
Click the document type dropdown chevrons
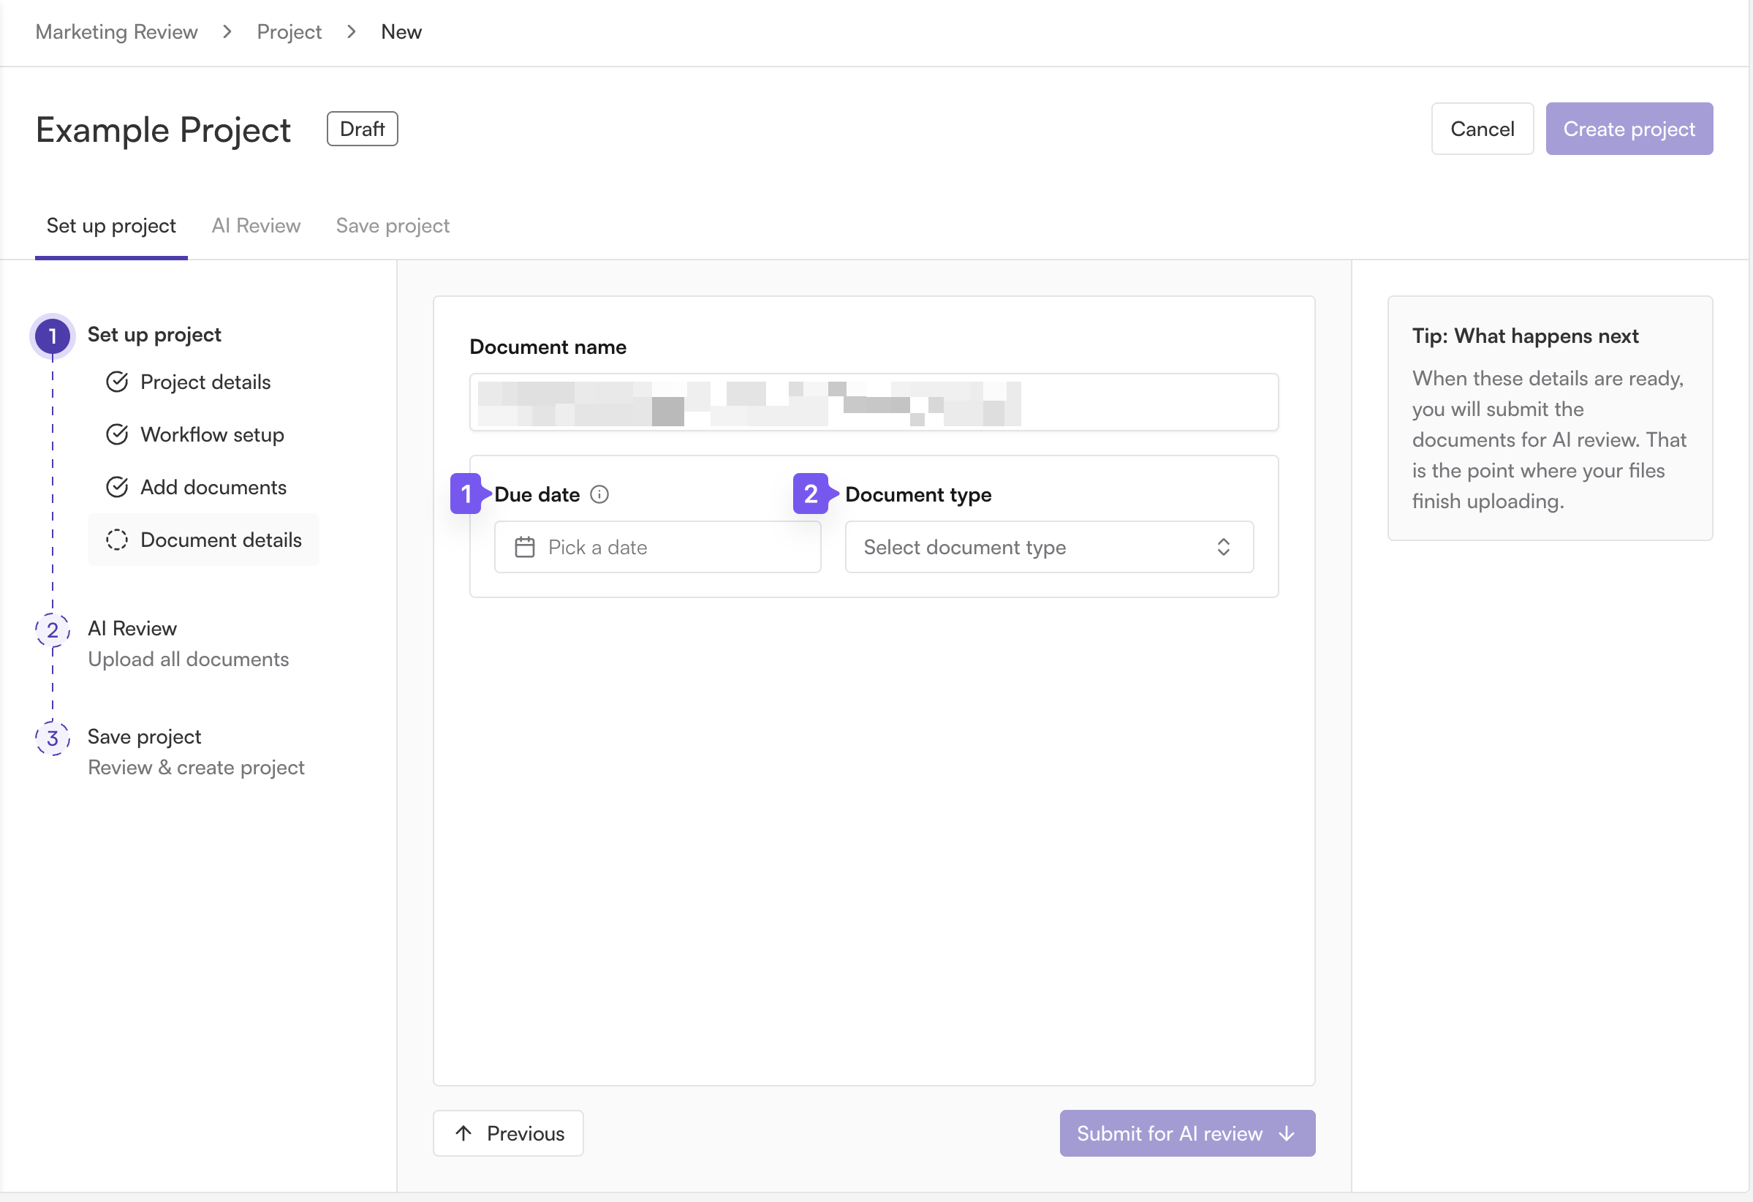click(1224, 547)
